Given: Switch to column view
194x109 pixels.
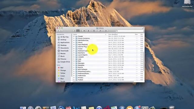Looking at the screenshot, I should pos(81,31).
